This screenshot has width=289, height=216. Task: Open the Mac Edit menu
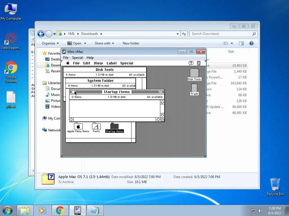point(87,63)
